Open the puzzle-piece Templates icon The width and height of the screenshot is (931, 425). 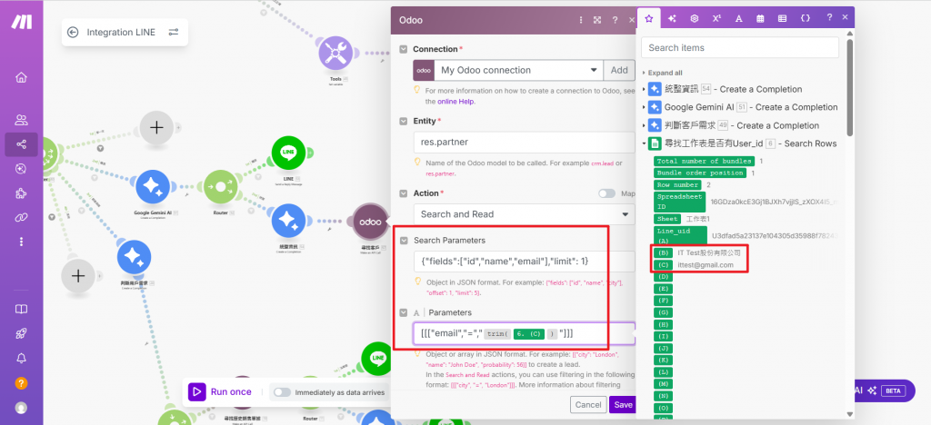click(22, 193)
